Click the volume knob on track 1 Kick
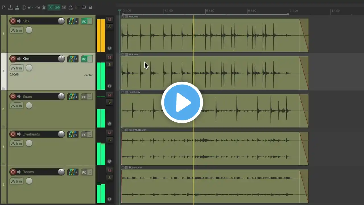 click(61, 21)
